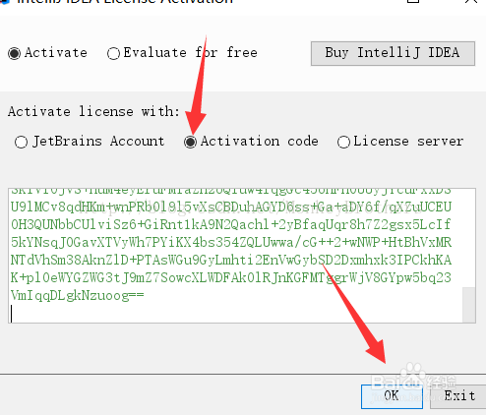Confirm activation with the OK button
Image resolution: width=486 pixels, height=415 pixels.
392,396
